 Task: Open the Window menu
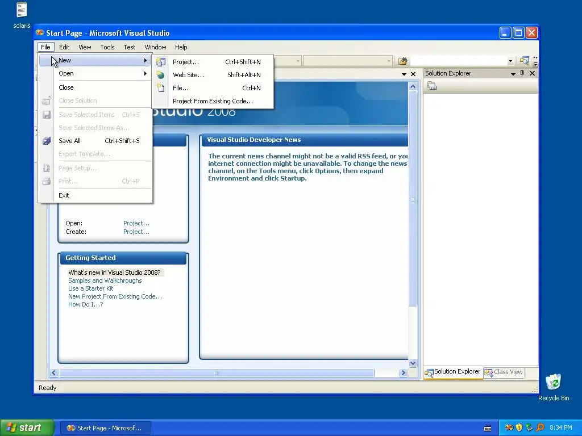pos(155,47)
